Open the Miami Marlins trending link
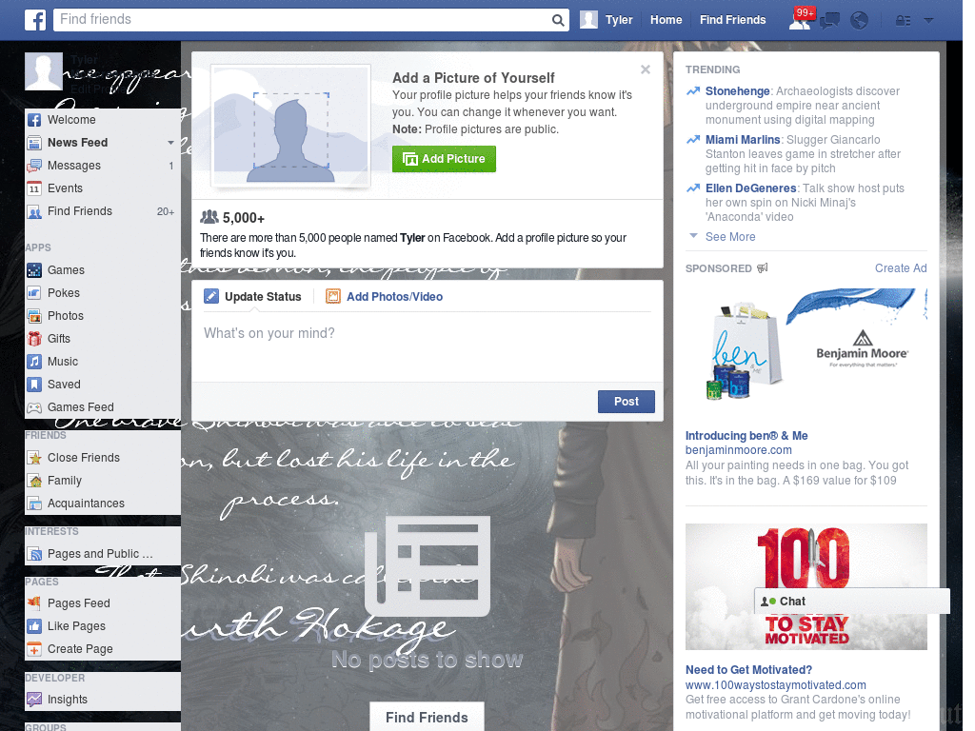The image size is (975, 731). point(743,140)
